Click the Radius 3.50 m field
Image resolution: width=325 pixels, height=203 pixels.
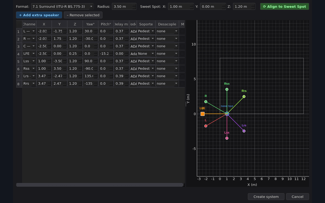click(x=124, y=6)
